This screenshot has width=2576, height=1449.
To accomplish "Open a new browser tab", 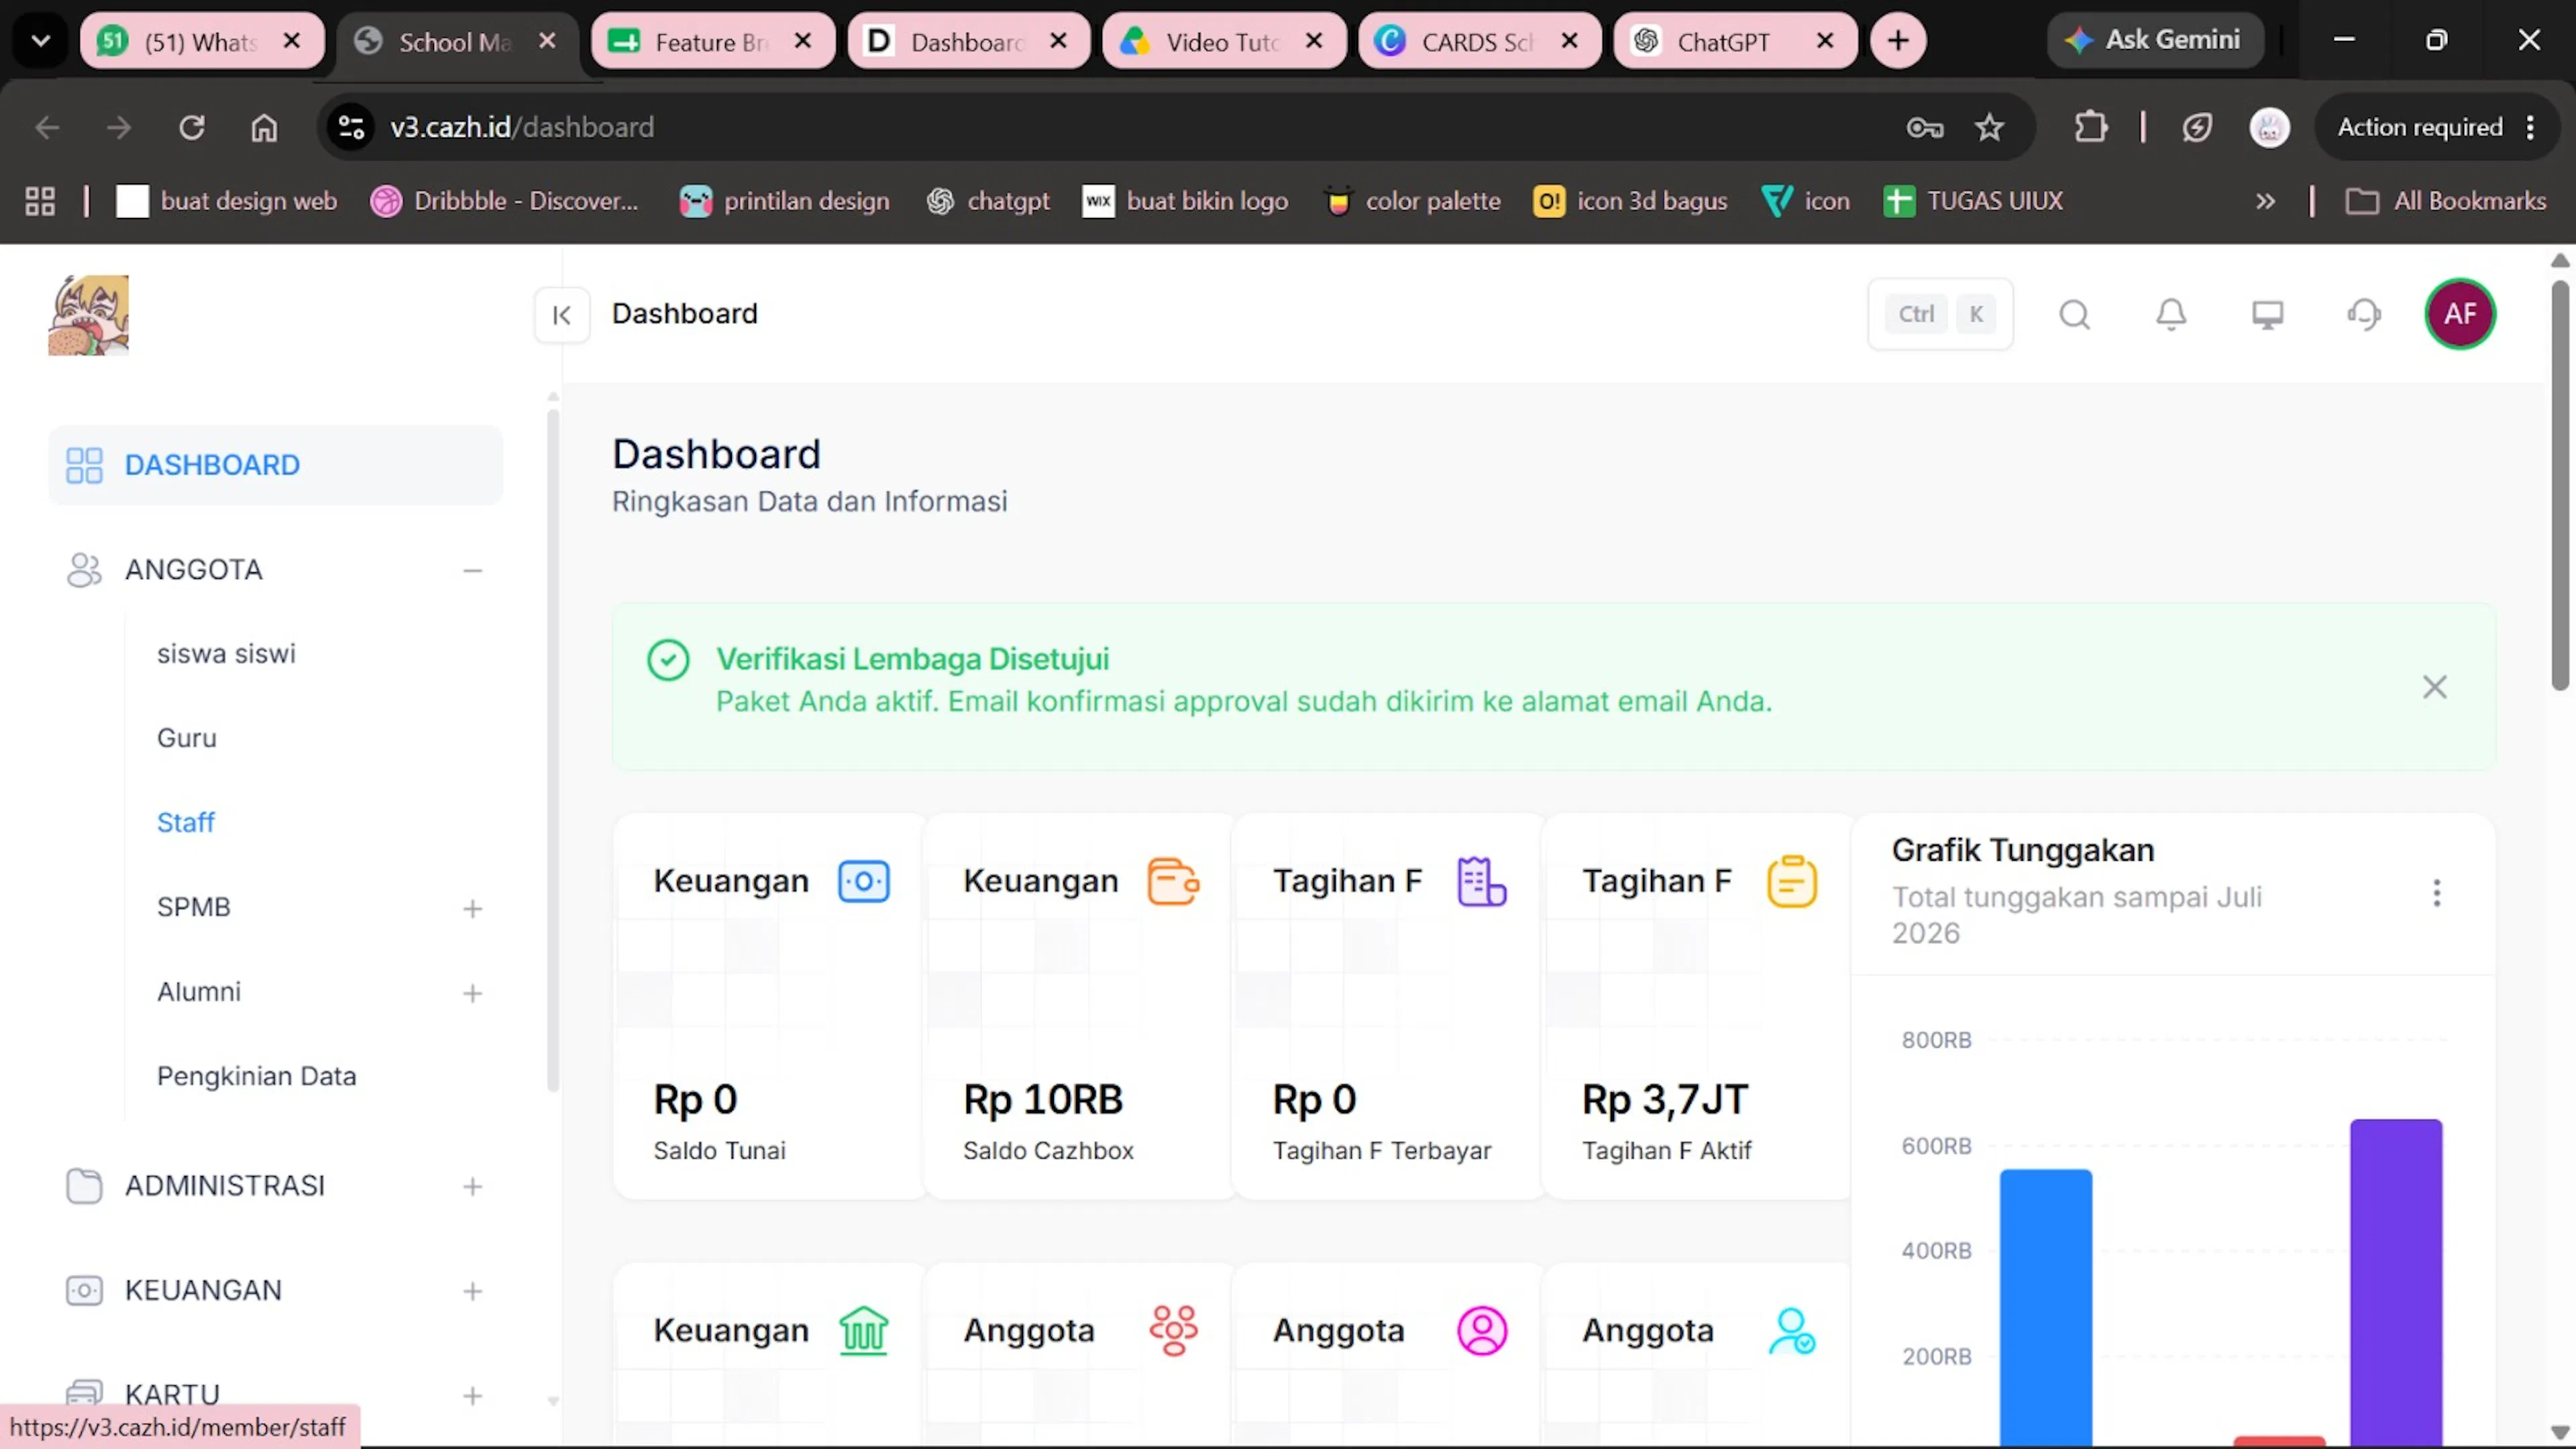I will coord(1897,41).
